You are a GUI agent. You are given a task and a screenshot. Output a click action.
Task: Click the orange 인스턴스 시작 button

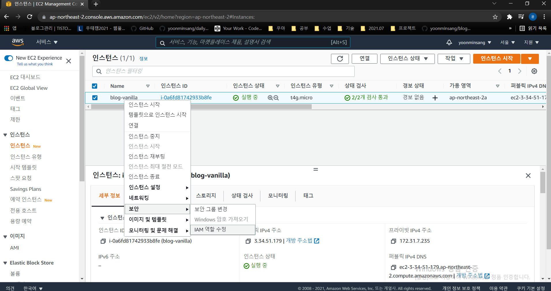[x=497, y=59]
